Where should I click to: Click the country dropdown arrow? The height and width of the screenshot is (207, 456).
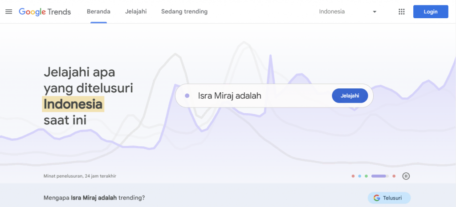click(x=375, y=12)
